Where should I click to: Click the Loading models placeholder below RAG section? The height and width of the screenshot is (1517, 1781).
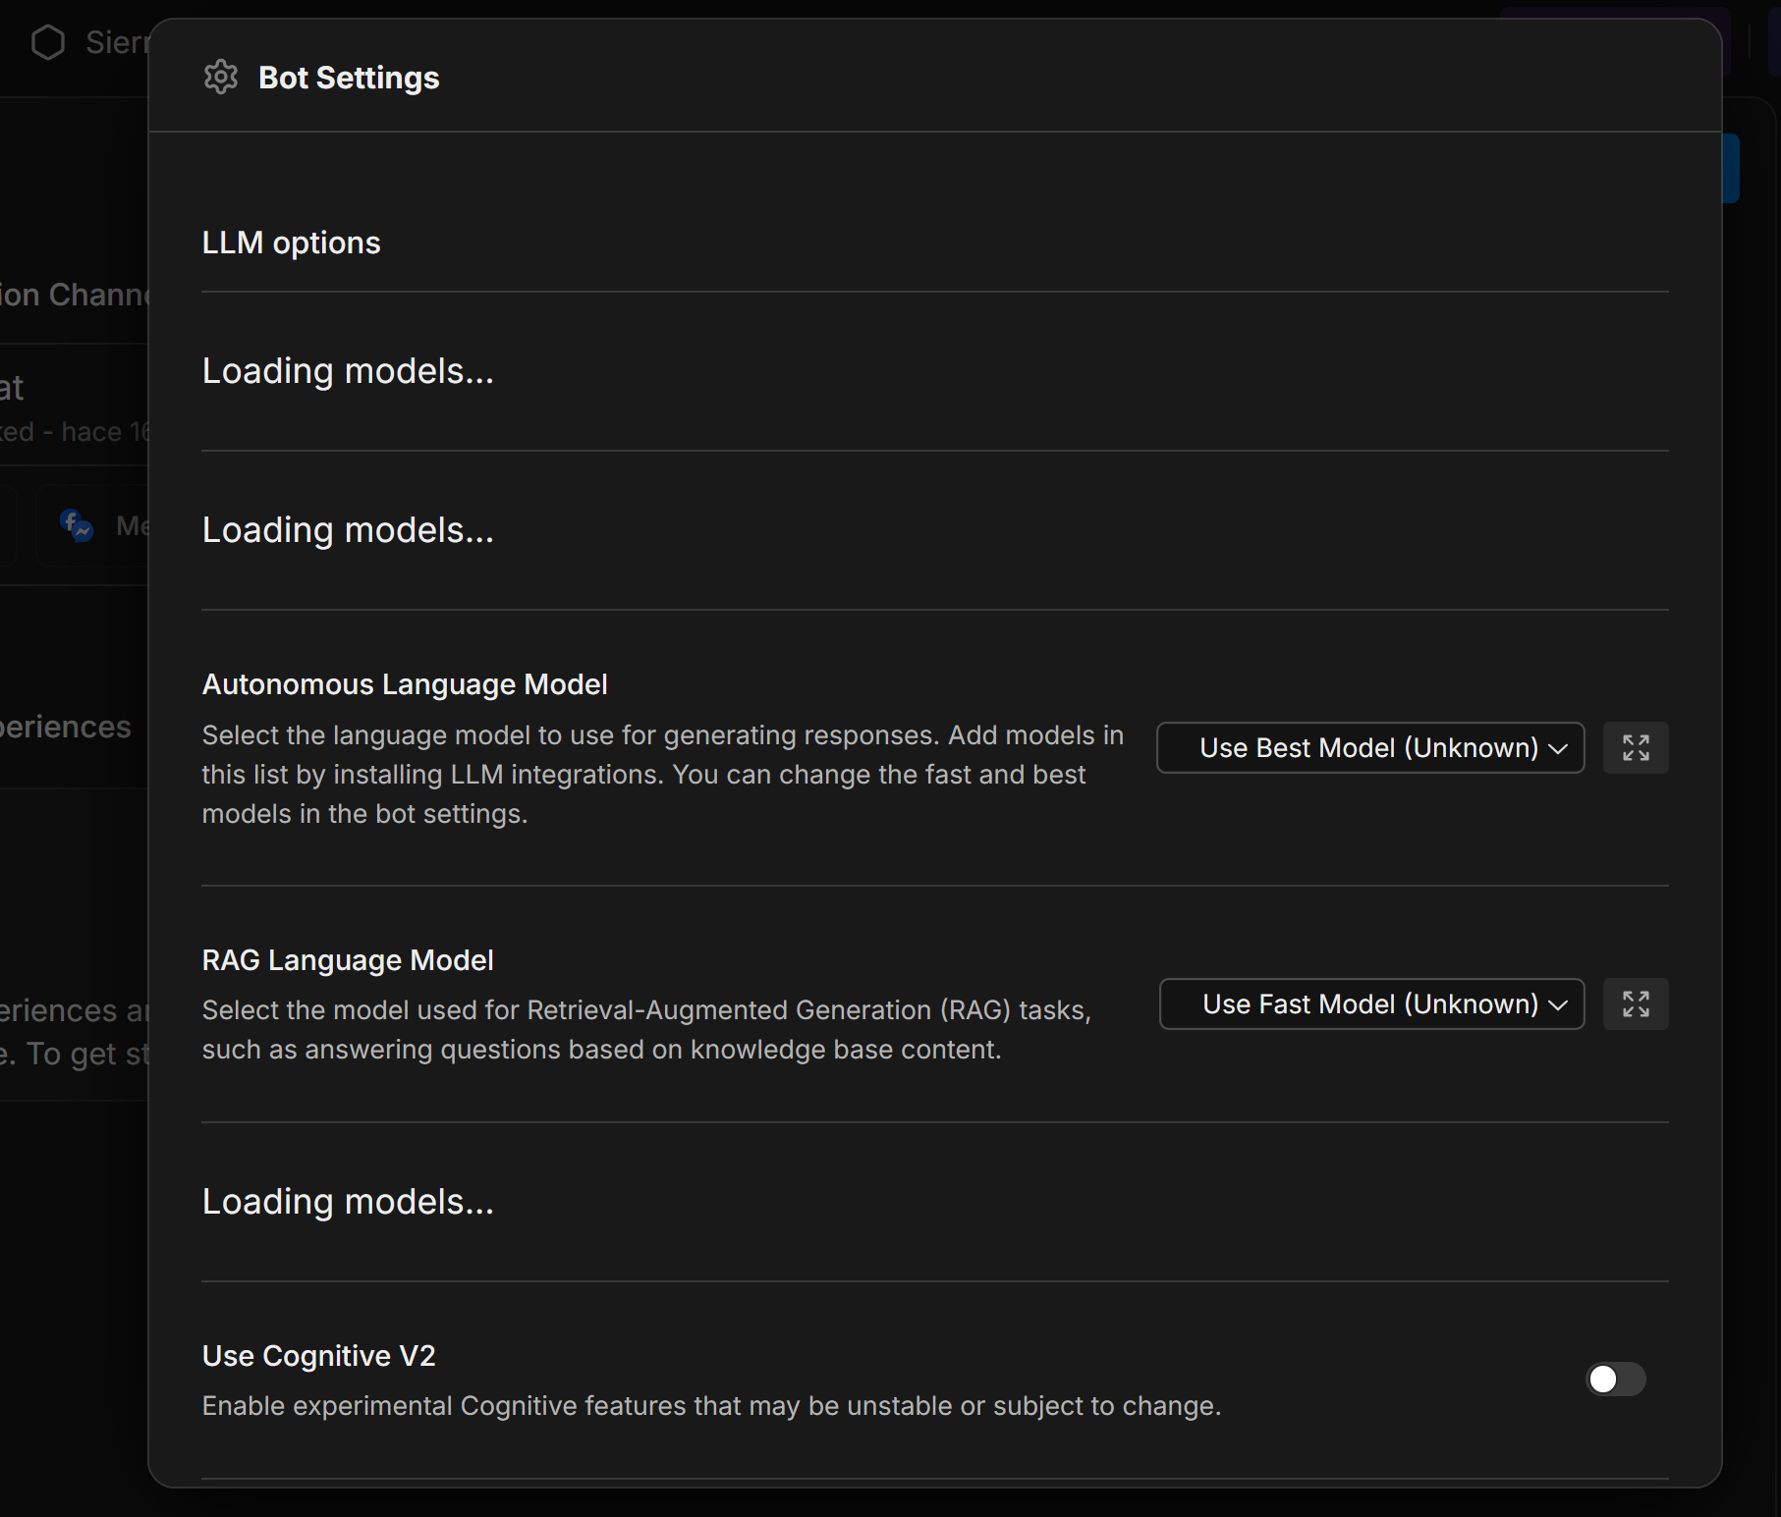pos(348,1202)
